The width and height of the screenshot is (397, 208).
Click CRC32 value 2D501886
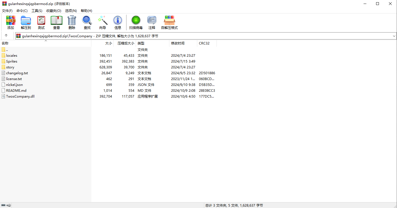(x=207, y=73)
